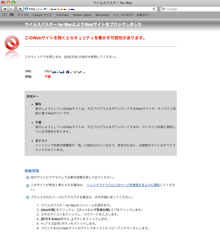220x239 pixels.
Task: Click step 2 text Web対策
Action: [48, 210]
